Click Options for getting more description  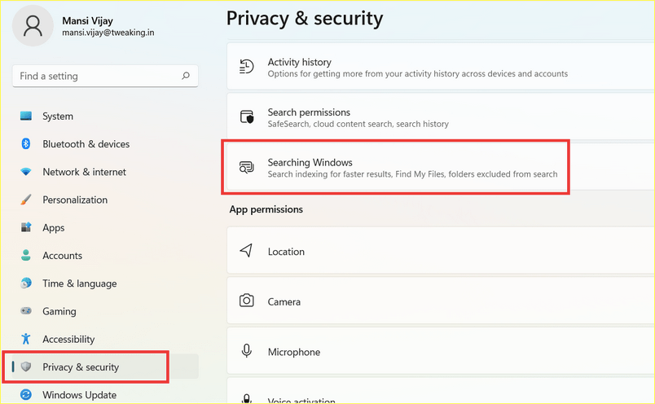[418, 73]
